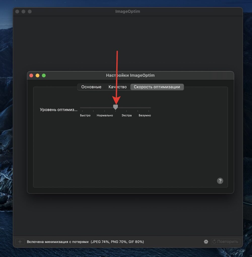252x257 pixels.
Task: Click the plus add-files icon
Action: pos(20,242)
